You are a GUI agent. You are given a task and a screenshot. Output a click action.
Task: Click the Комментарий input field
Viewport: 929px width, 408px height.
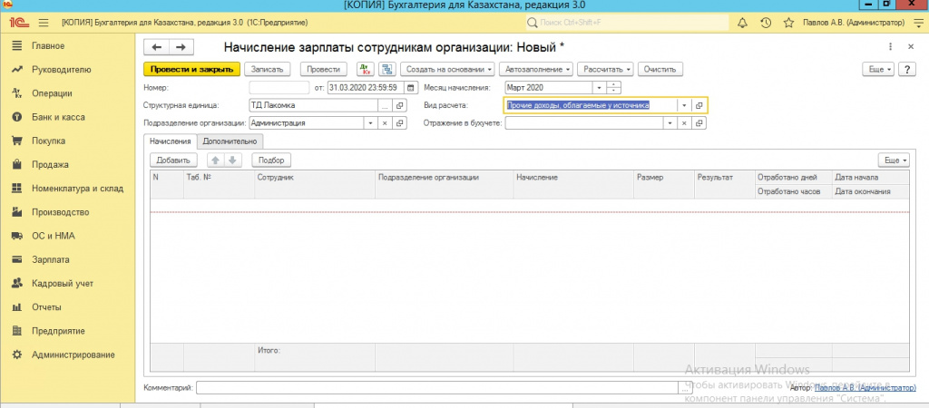[437, 388]
